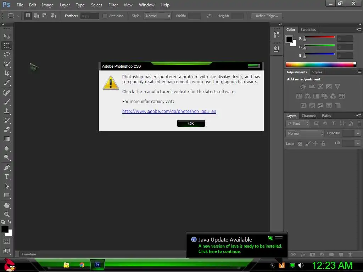Screen dimensions: 363x272
Task: Open the layer blend mode dropdown
Action: click(305, 133)
